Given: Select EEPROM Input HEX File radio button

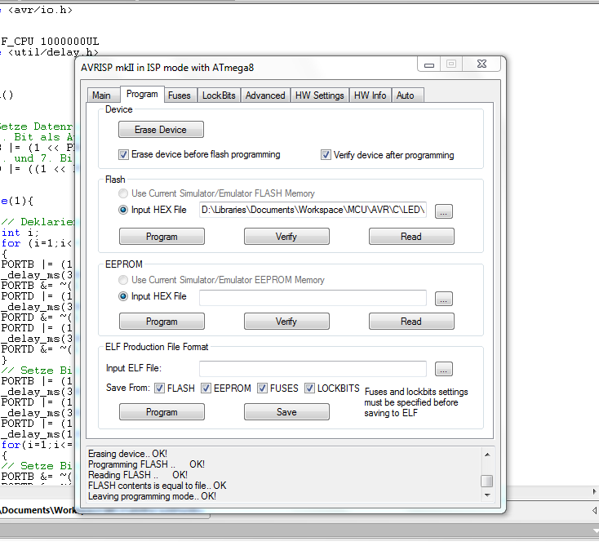Looking at the screenshot, I should [123, 296].
